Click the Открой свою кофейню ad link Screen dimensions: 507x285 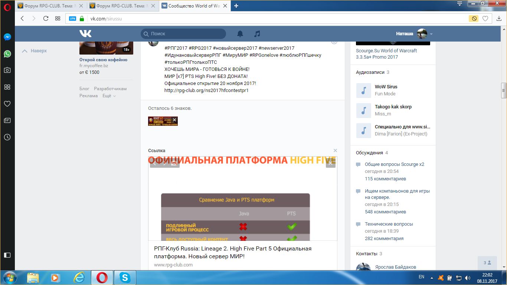[103, 60]
